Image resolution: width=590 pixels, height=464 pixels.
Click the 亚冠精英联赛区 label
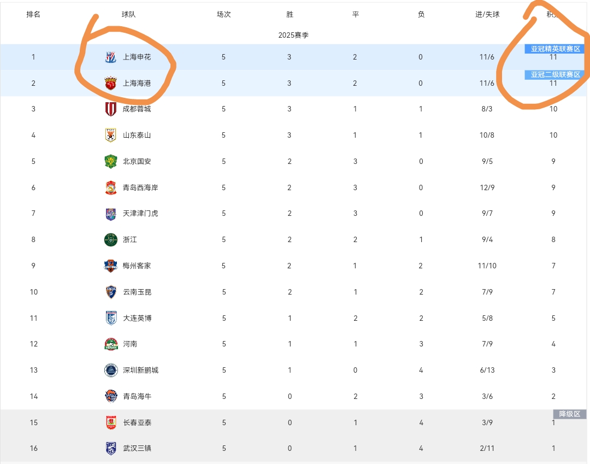pos(556,49)
